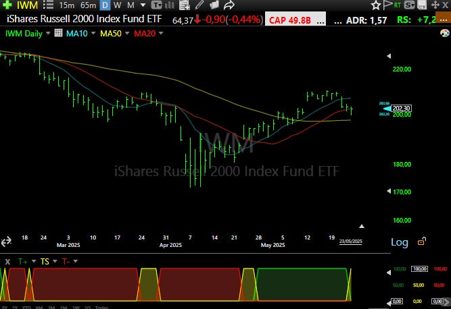Click the MA50 indicator label
451x309 pixels.
coord(111,33)
